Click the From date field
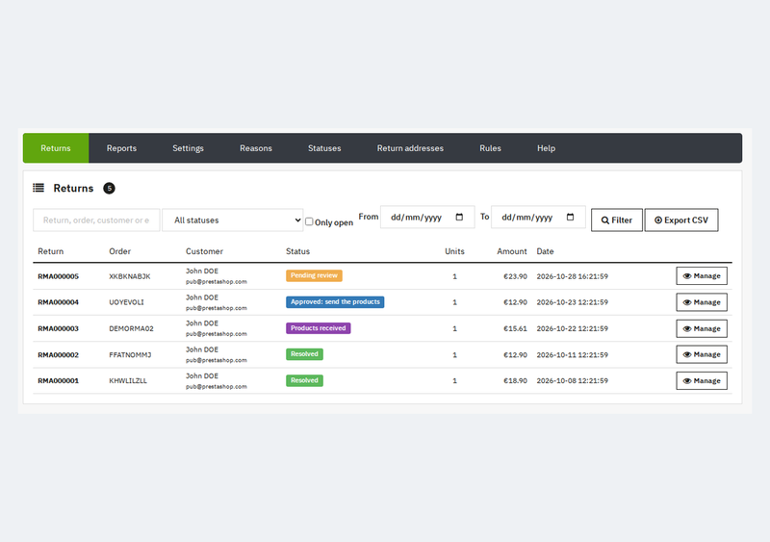 (x=427, y=218)
